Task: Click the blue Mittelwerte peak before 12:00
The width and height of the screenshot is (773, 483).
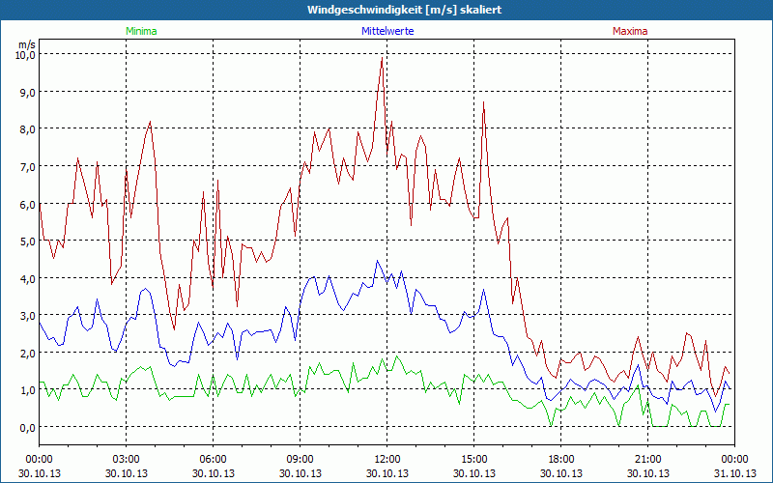Action: pos(377,261)
